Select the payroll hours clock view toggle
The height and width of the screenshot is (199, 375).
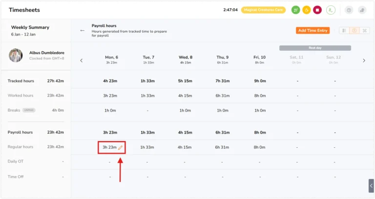354,31
